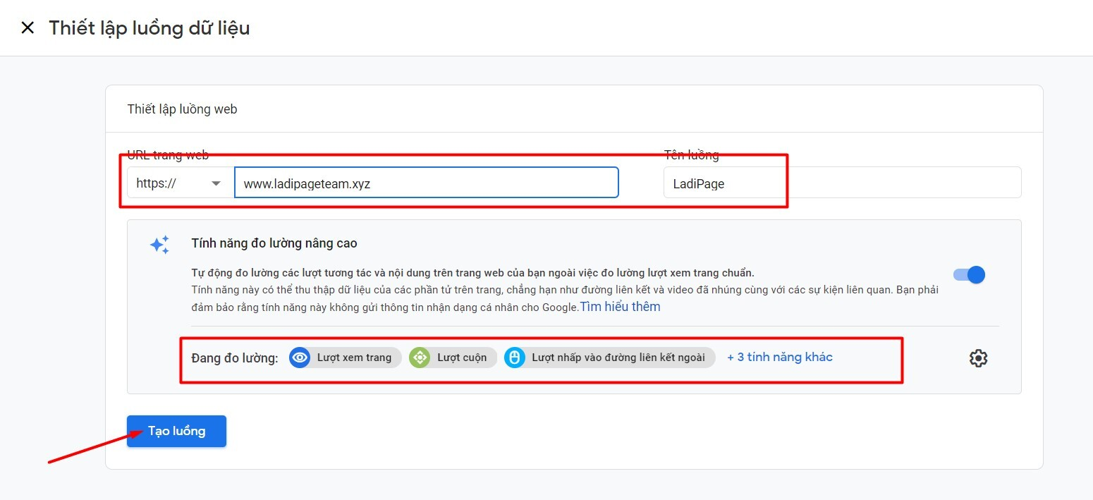This screenshot has width=1093, height=500.
Task: Focus the website URL input field
Action: click(426, 183)
